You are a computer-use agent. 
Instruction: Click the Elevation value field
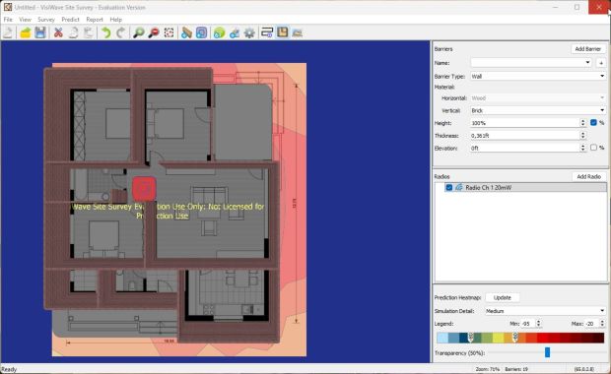525,148
